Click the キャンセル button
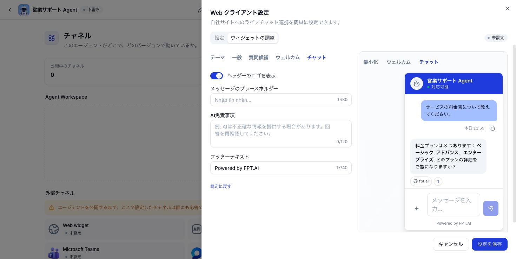Image resolution: width=516 pixels, height=259 pixels. pos(451,244)
